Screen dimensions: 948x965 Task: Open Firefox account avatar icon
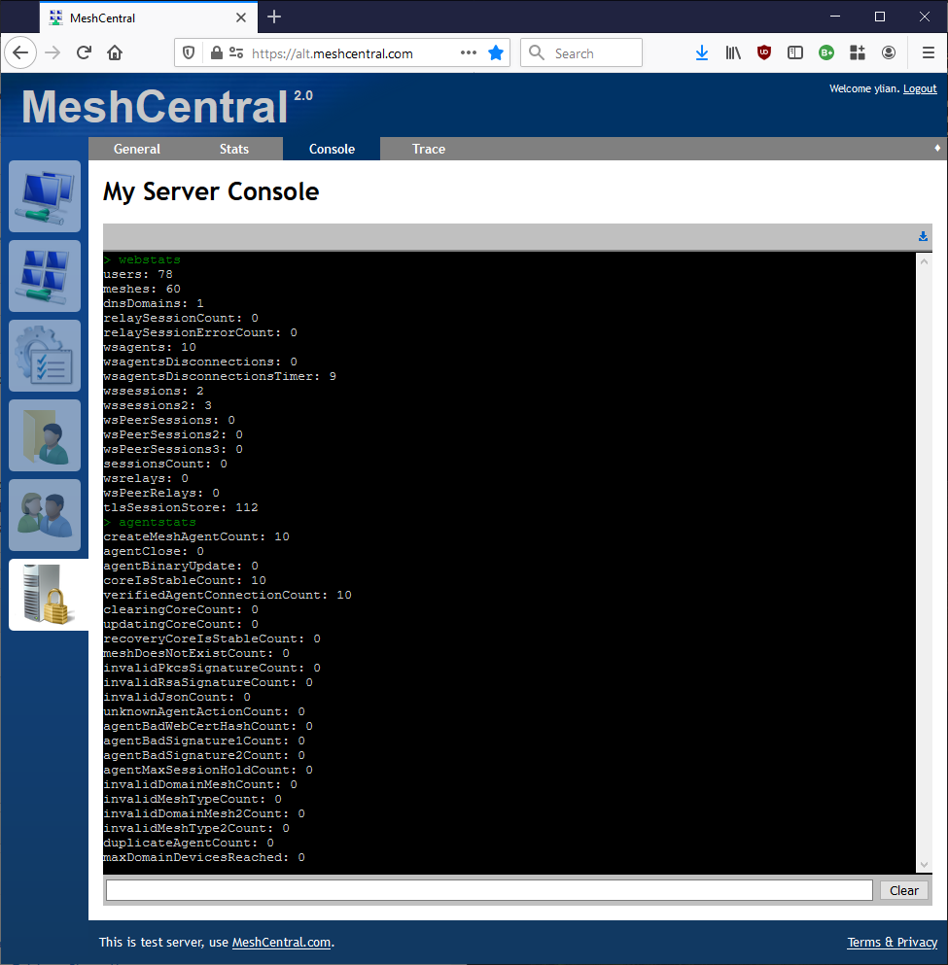tap(889, 52)
